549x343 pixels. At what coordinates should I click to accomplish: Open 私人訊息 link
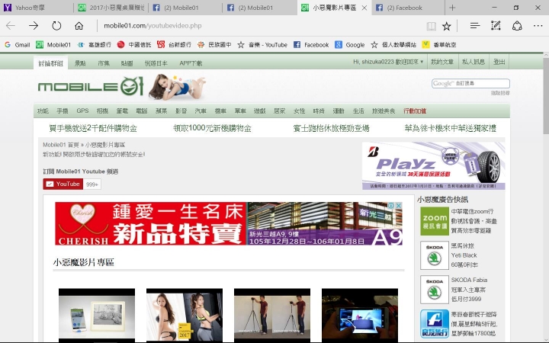(x=474, y=62)
